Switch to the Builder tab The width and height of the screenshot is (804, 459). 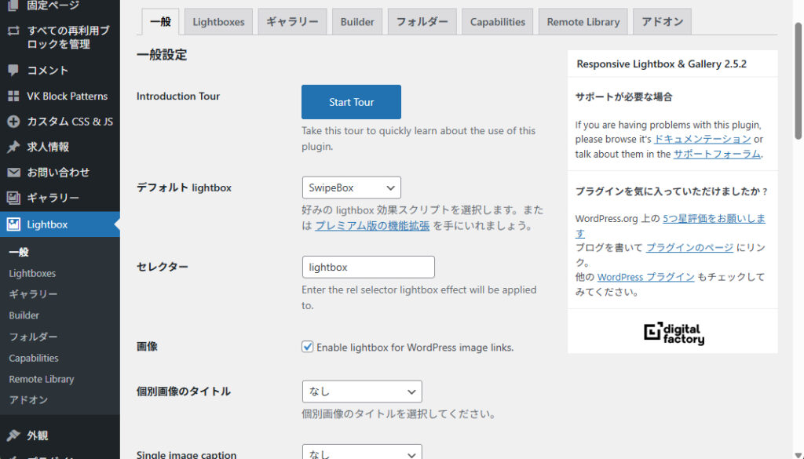[x=357, y=22]
